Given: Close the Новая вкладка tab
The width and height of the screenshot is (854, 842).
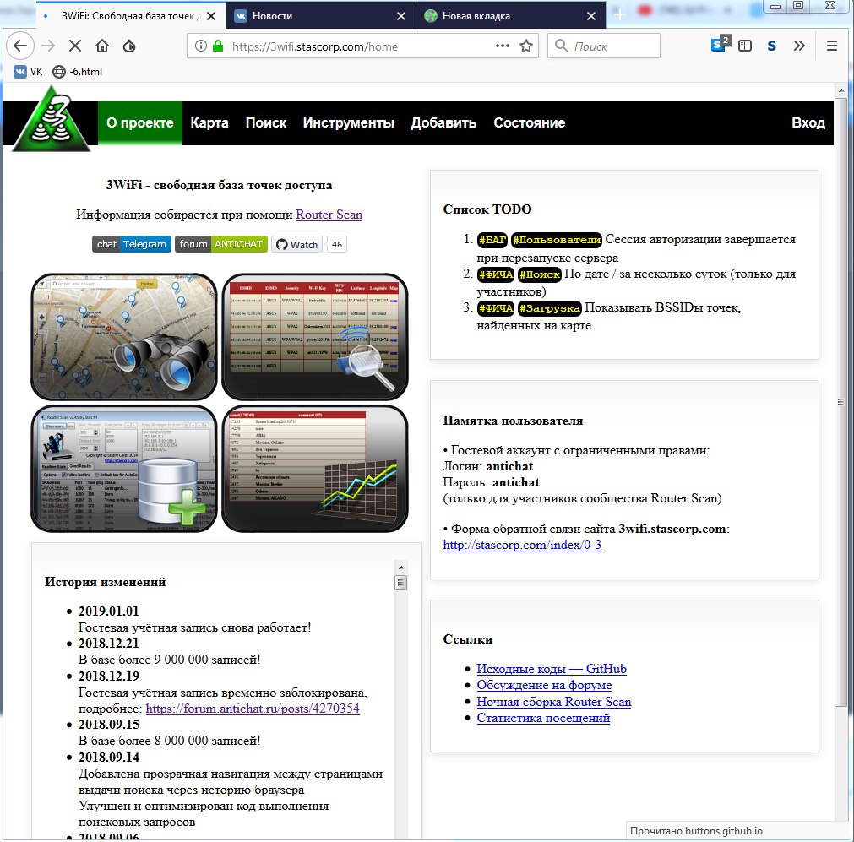Looking at the screenshot, I should 591,16.
